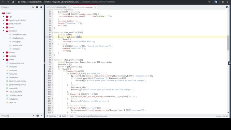Open fonts.css file

pyautogui.click(x=13, y=70)
